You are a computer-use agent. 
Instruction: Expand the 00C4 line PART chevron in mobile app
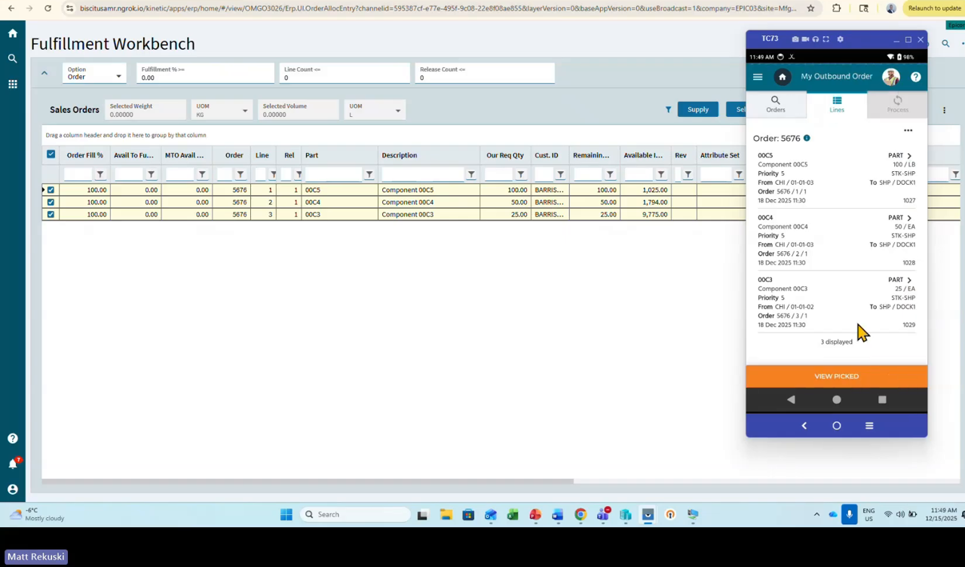(x=908, y=218)
